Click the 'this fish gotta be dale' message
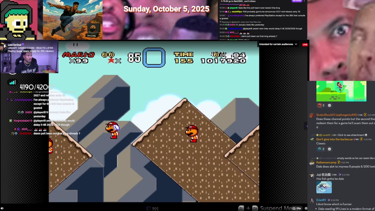 [x=330, y=179]
